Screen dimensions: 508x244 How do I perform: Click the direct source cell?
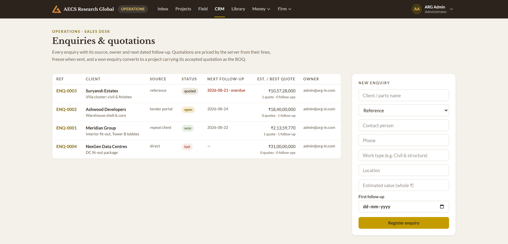155,146
